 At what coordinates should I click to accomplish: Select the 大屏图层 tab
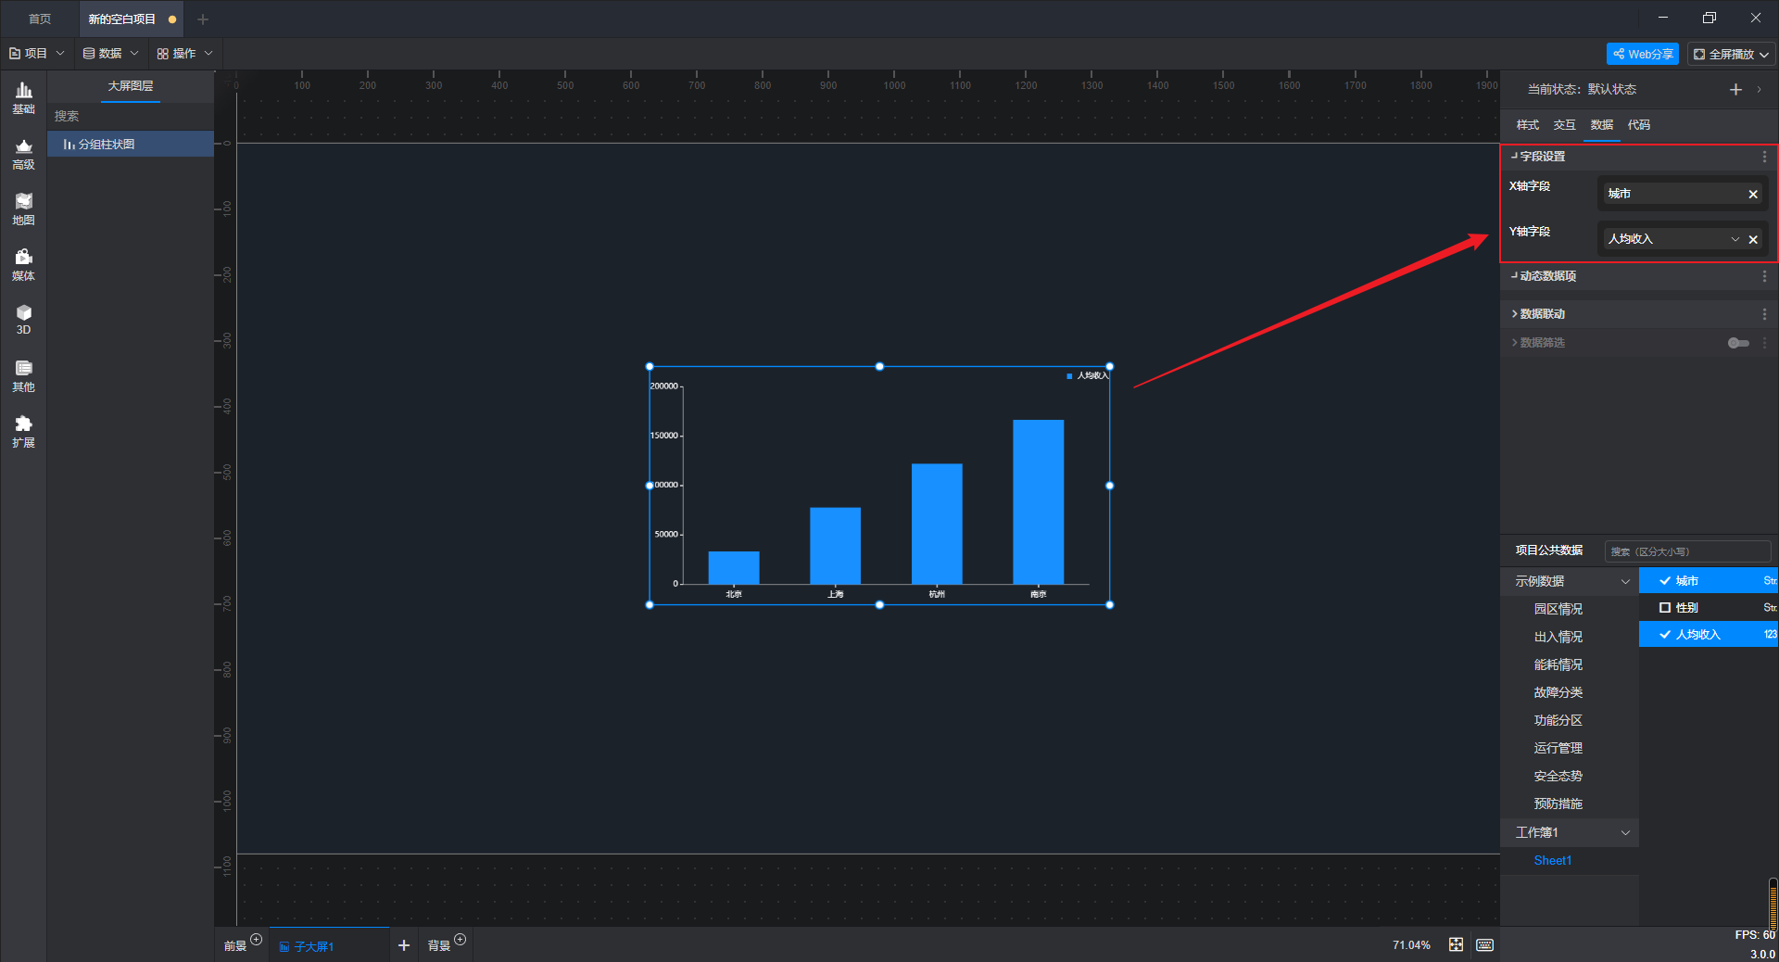click(130, 86)
